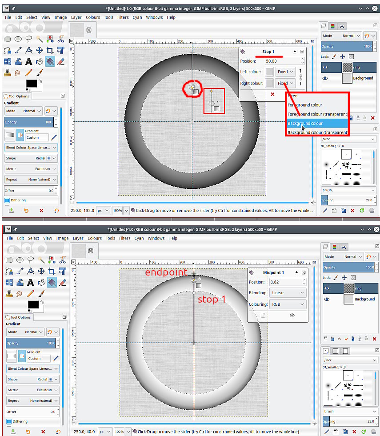Open Filters menu in top window

pyautogui.click(x=123, y=17)
